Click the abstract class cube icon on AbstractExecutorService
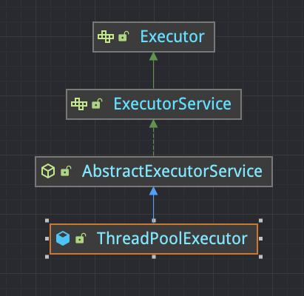 [x=48, y=171]
